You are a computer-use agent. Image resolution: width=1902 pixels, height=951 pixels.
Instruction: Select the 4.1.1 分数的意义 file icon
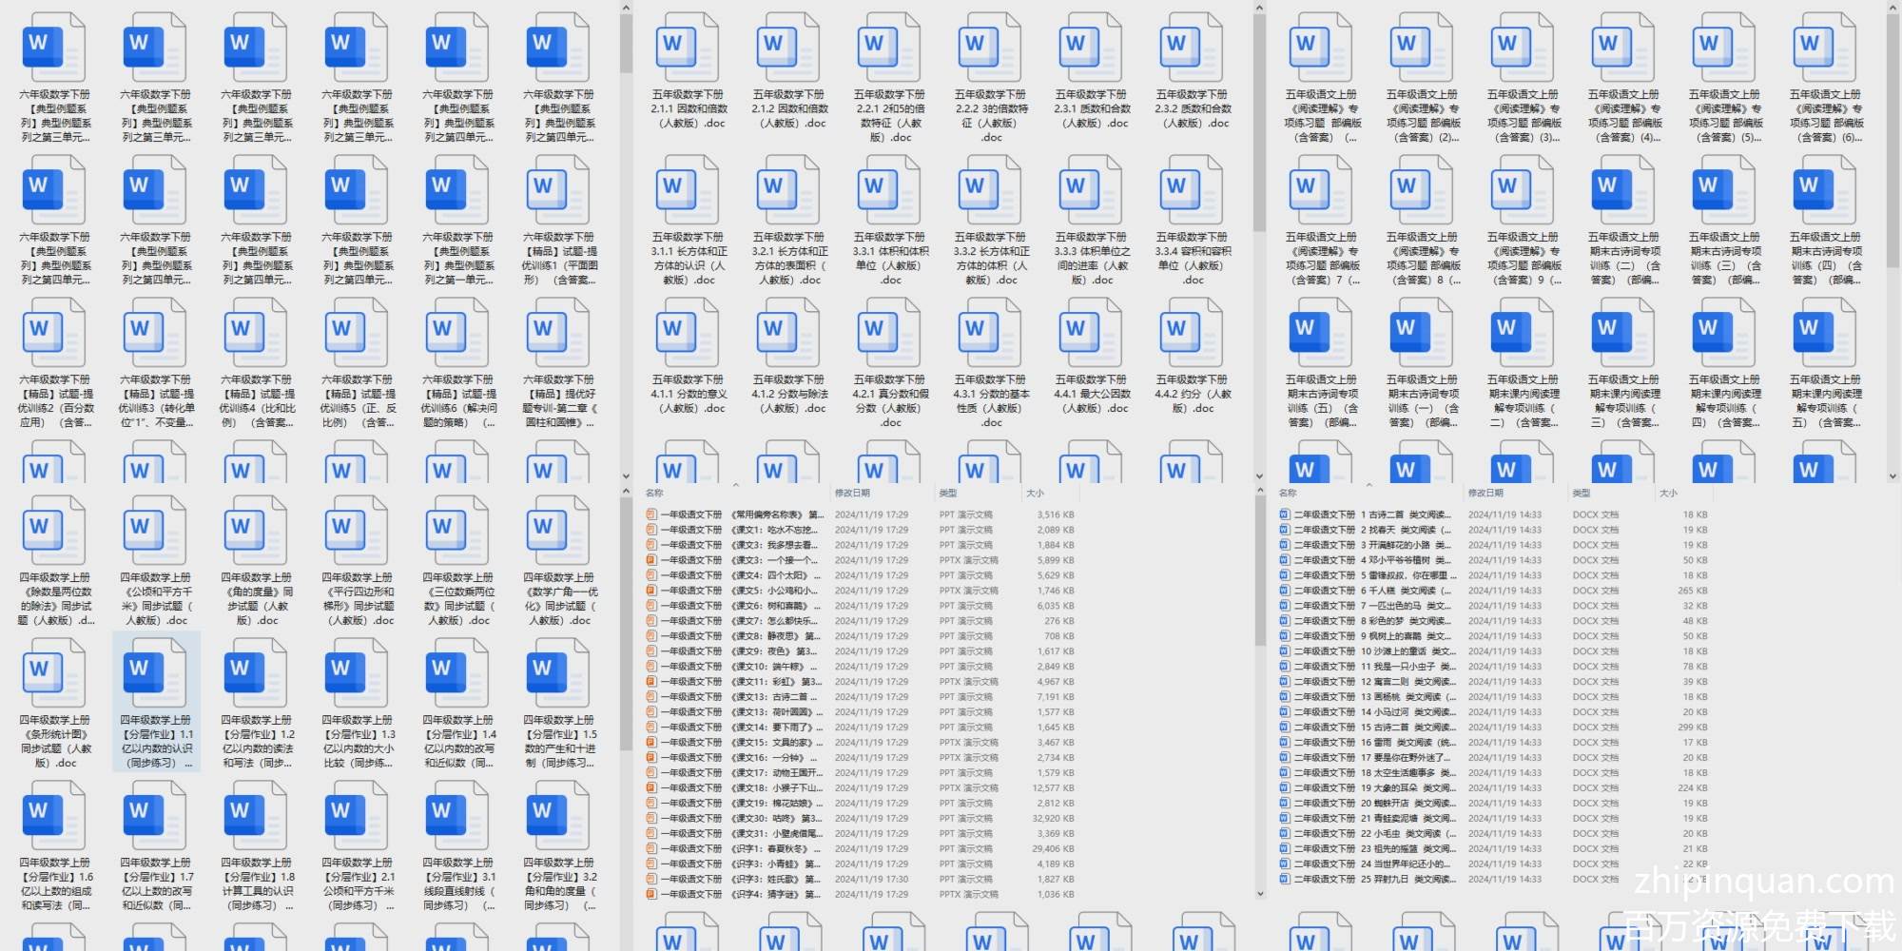tap(688, 334)
